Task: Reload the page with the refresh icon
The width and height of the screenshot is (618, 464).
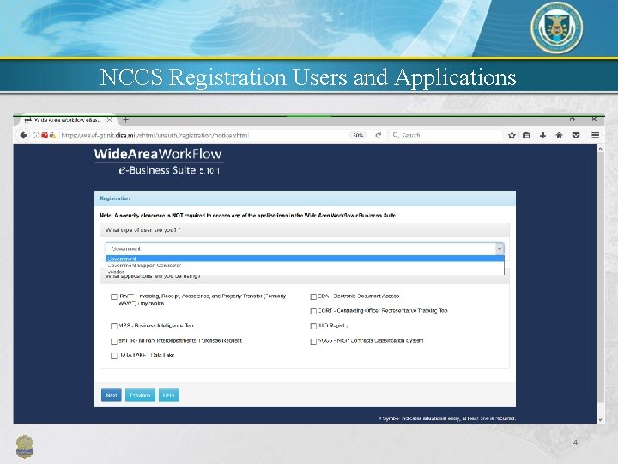Action: (x=379, y=136)
